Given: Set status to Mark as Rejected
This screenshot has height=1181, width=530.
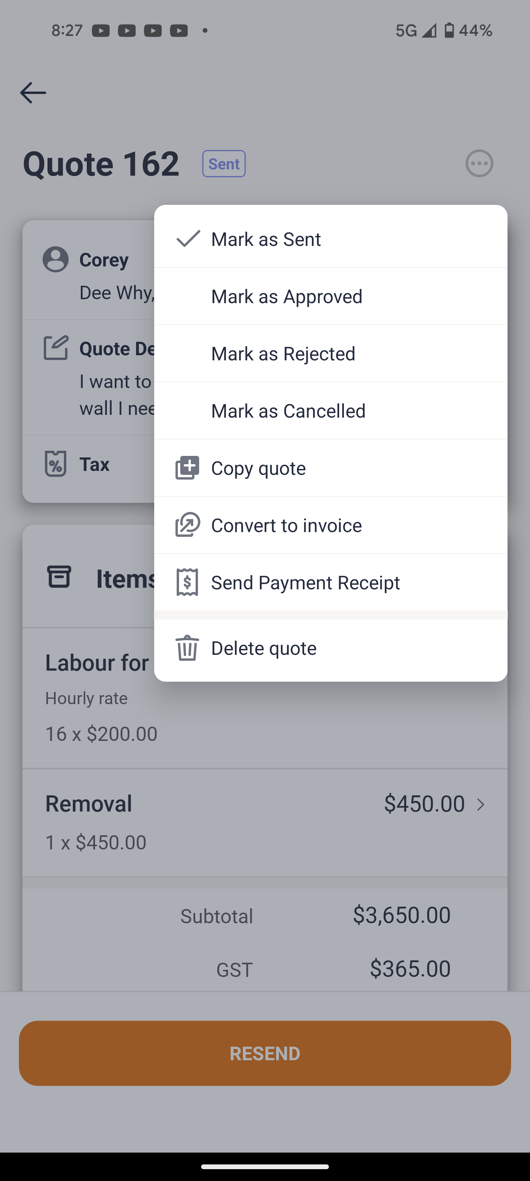Looking at the screenshot, I should click(283, 354).
